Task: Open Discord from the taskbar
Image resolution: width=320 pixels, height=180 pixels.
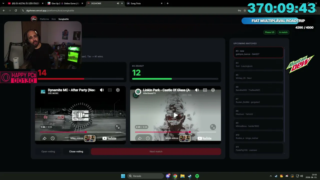Action: (168, 176)
